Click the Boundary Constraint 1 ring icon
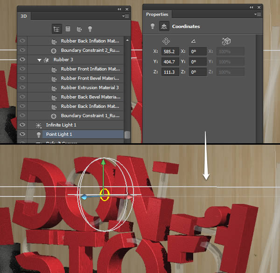Image resolution: width=280 pixels, height=273 pixels. (x=54, y=116)
